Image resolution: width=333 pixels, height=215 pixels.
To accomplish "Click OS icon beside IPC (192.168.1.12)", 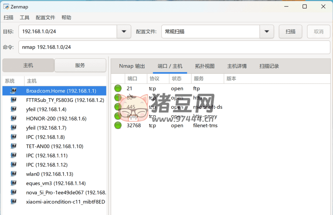I will pyautogui.click(x=13, y=165).
